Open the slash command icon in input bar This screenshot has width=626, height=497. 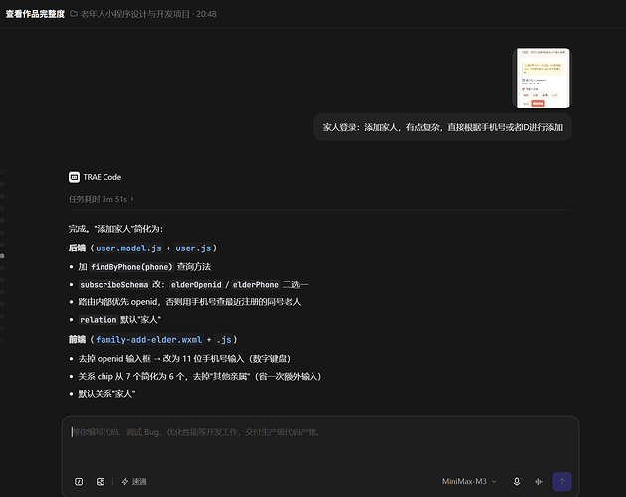click(79, 482)
